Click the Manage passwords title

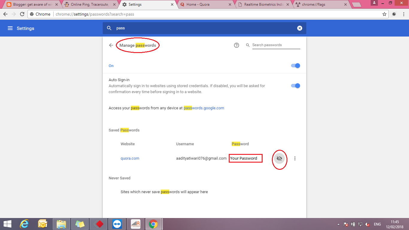click(x=138, y=46)
